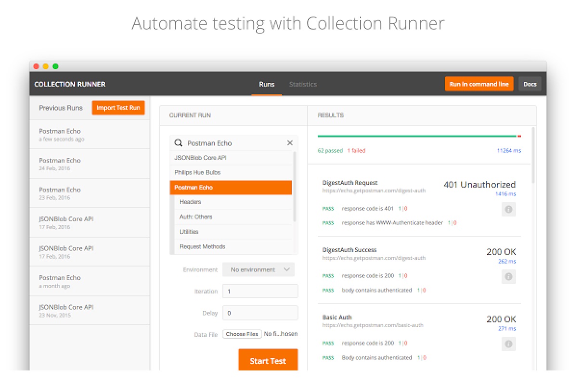Click the Delay input field
This screenshot has width=569, height=382.
(260, 313)
